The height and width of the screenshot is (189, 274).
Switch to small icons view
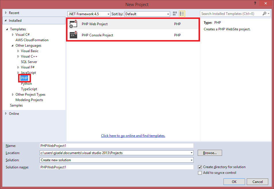click(175, 14)
